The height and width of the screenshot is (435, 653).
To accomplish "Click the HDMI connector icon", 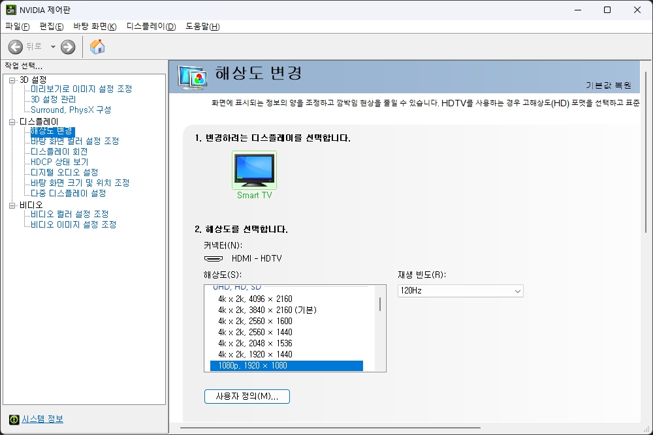I will 214,259.
